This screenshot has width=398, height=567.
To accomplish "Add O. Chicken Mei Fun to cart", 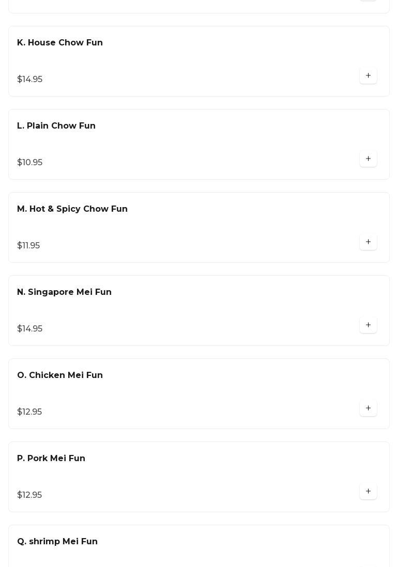I will coord(368,408).
